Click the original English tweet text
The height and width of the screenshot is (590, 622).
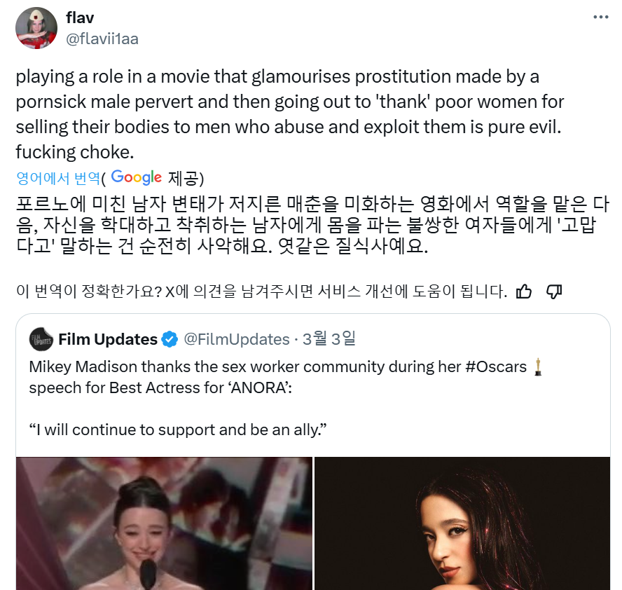pos(289,114)
